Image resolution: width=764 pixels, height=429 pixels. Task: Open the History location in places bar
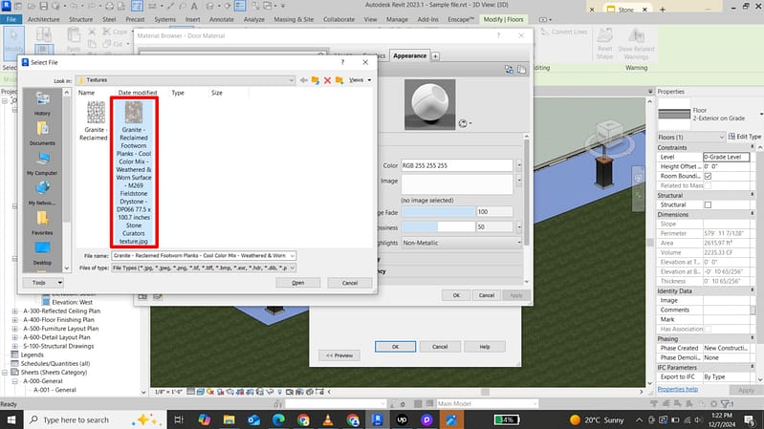[x=42, y=101]
